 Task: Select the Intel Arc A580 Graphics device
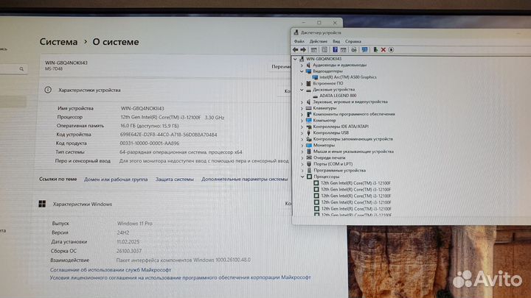coord(348,77)
